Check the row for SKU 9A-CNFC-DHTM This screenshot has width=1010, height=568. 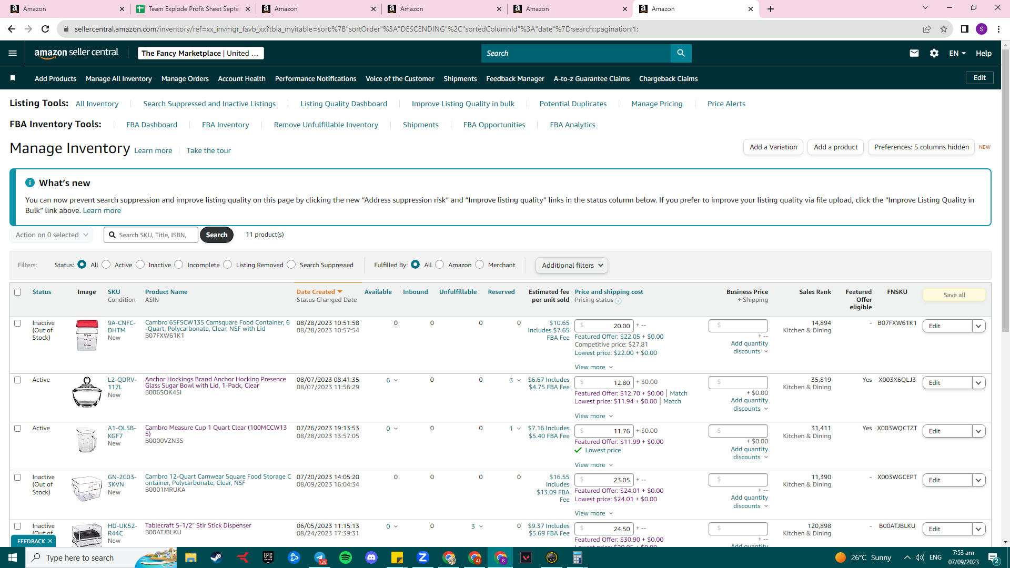18,323
